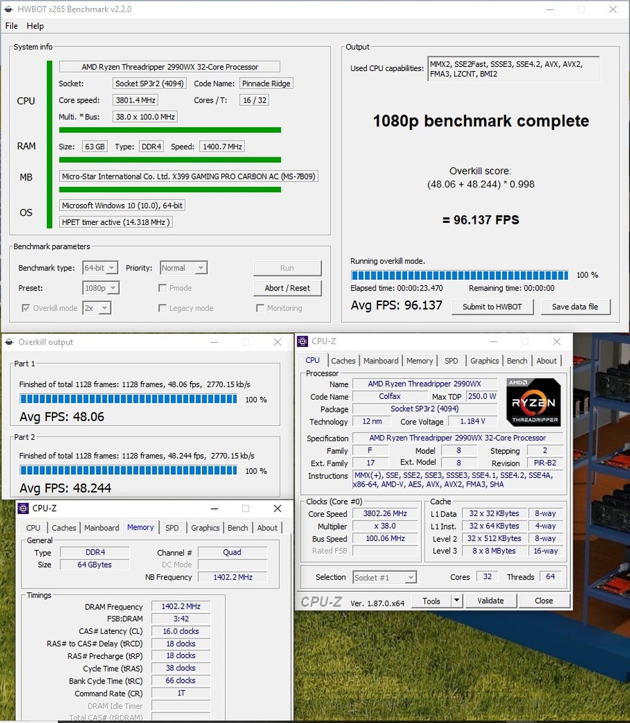Click the motherboard X399 GAMING PRO CARBON field

coord(188,176)
